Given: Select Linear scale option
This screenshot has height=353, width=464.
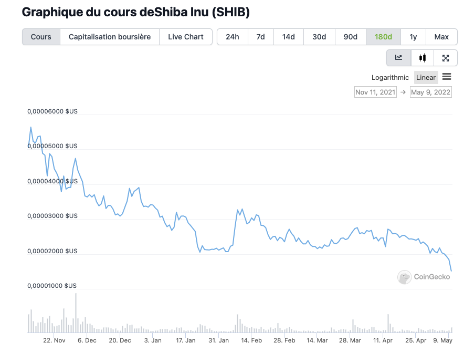Looking at the screenshot, I should [426, 78].
